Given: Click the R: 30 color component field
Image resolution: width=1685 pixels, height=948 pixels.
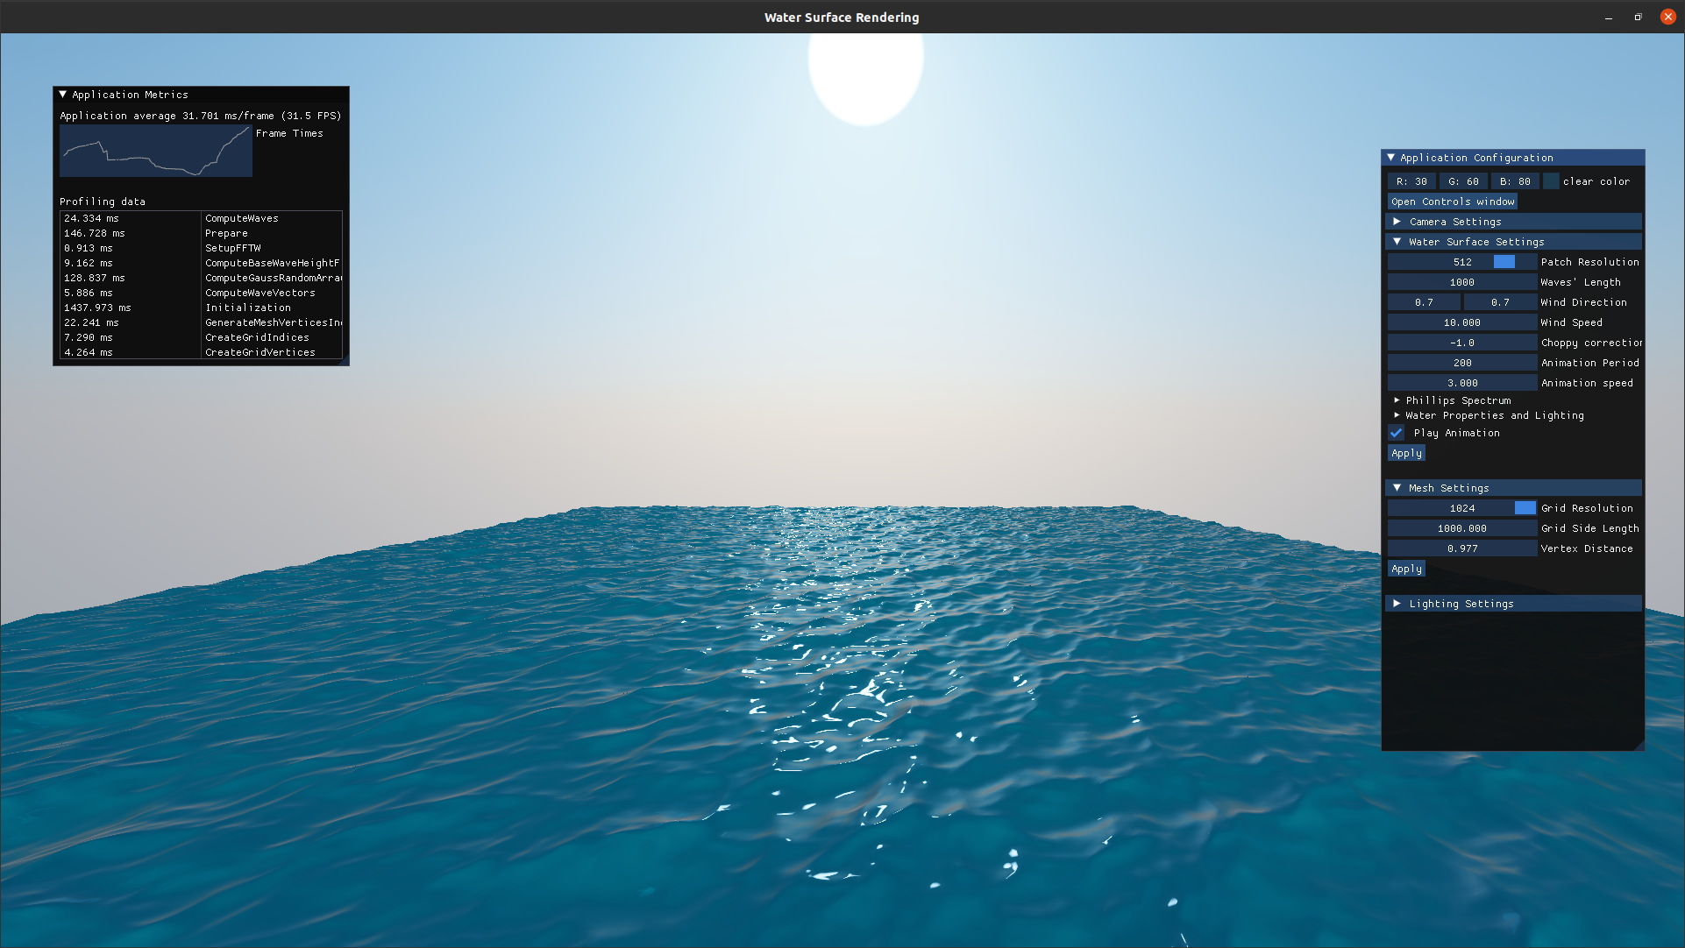Looking at the screenshot, I should (1411, 181).
